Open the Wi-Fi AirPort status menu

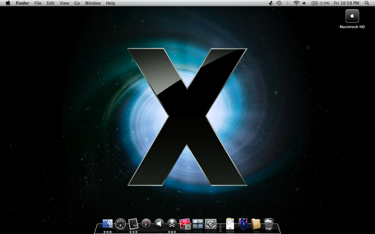coord(296,3)
